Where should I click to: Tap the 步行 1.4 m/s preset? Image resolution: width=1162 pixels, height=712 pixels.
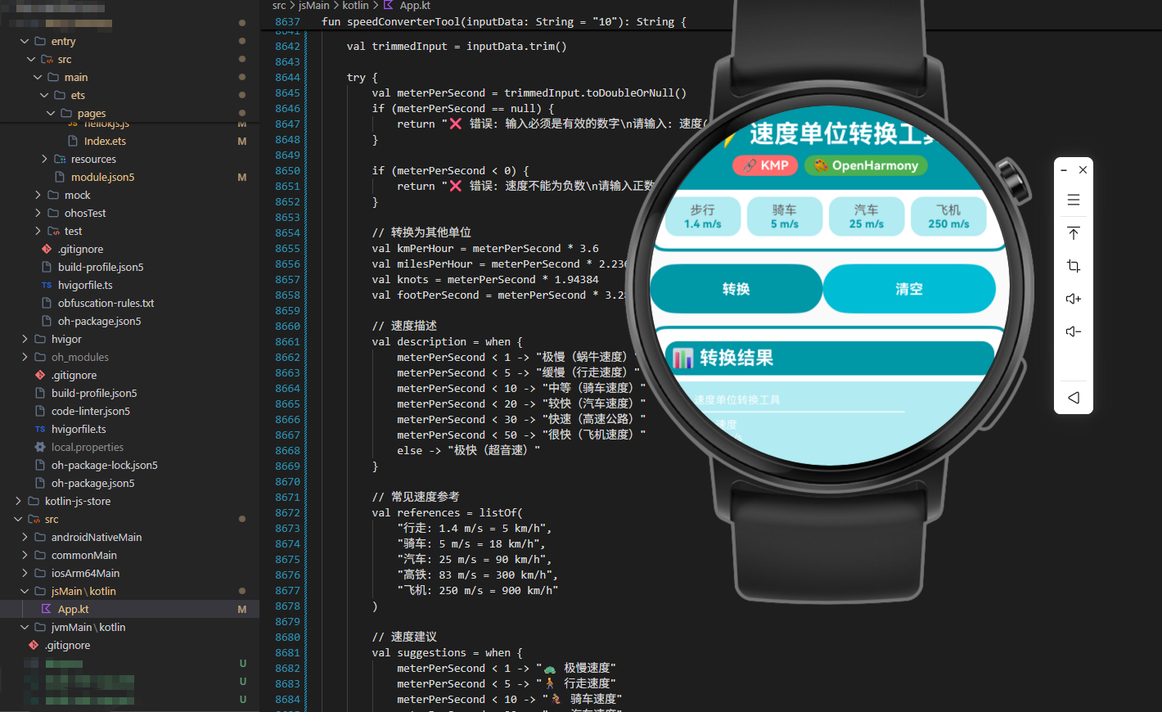[703, 216]
